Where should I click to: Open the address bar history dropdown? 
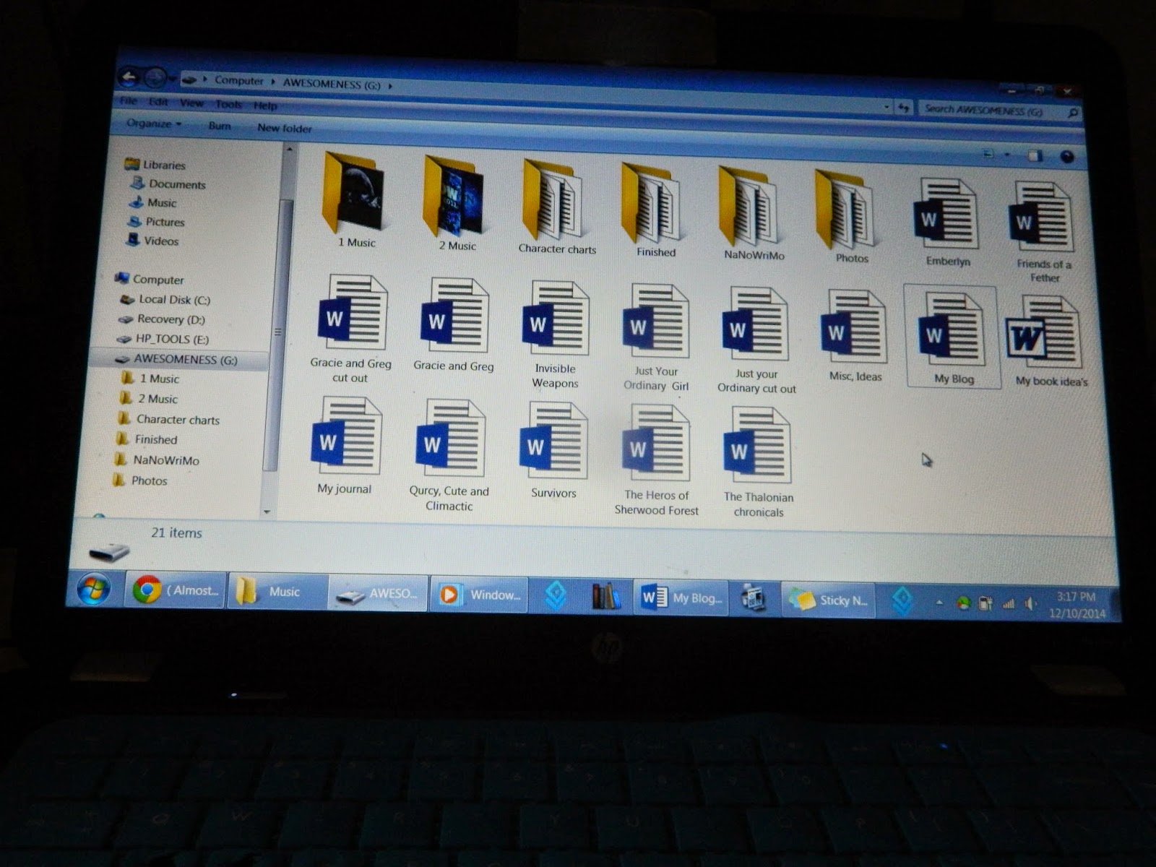[887, 106]
